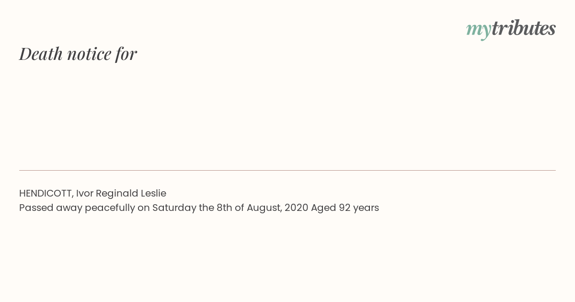Click the name "Leslie"
575x302 pixels.
click(153, 193)
